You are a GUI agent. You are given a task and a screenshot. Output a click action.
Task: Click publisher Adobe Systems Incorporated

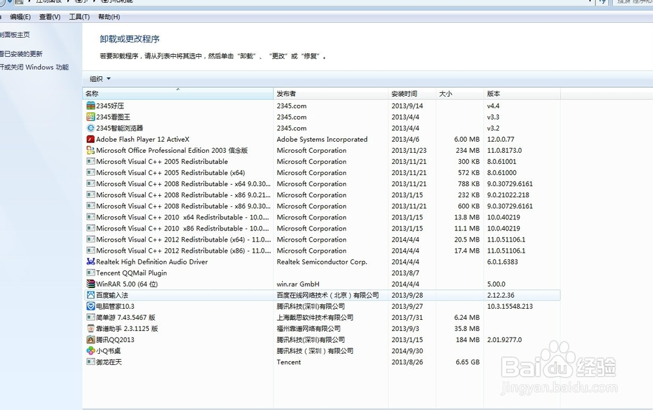[x=322, y=140]
